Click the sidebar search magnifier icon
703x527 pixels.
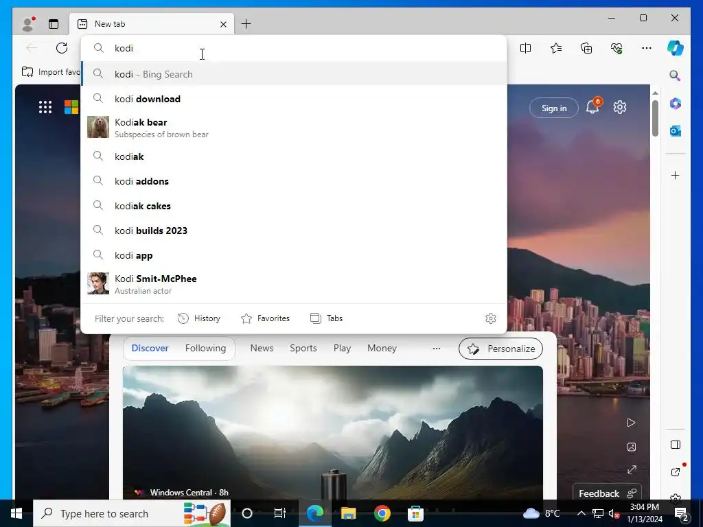click(675, 75)
